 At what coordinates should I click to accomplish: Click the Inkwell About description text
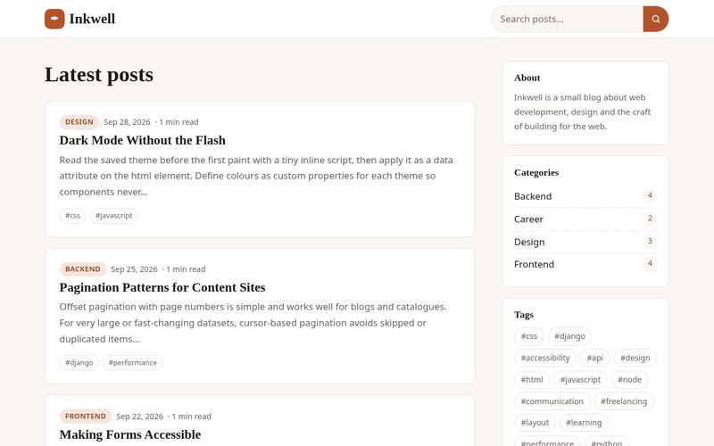583,111
